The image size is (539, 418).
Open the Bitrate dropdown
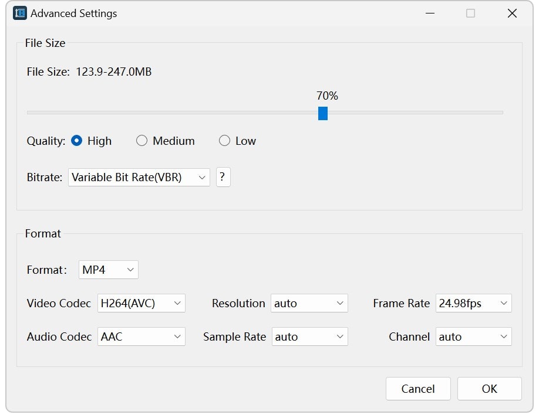point(139,177)
